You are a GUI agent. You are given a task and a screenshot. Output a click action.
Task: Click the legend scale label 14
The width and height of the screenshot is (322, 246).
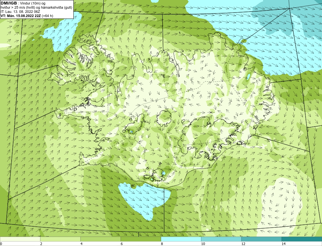click(x=284, y=244)
